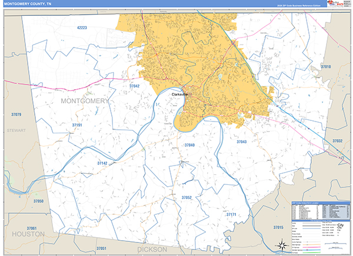Image resolution: width=353 pixels, height=256 pixels.
Task: Click ZIP code label 37015
Action: [278, 227]
